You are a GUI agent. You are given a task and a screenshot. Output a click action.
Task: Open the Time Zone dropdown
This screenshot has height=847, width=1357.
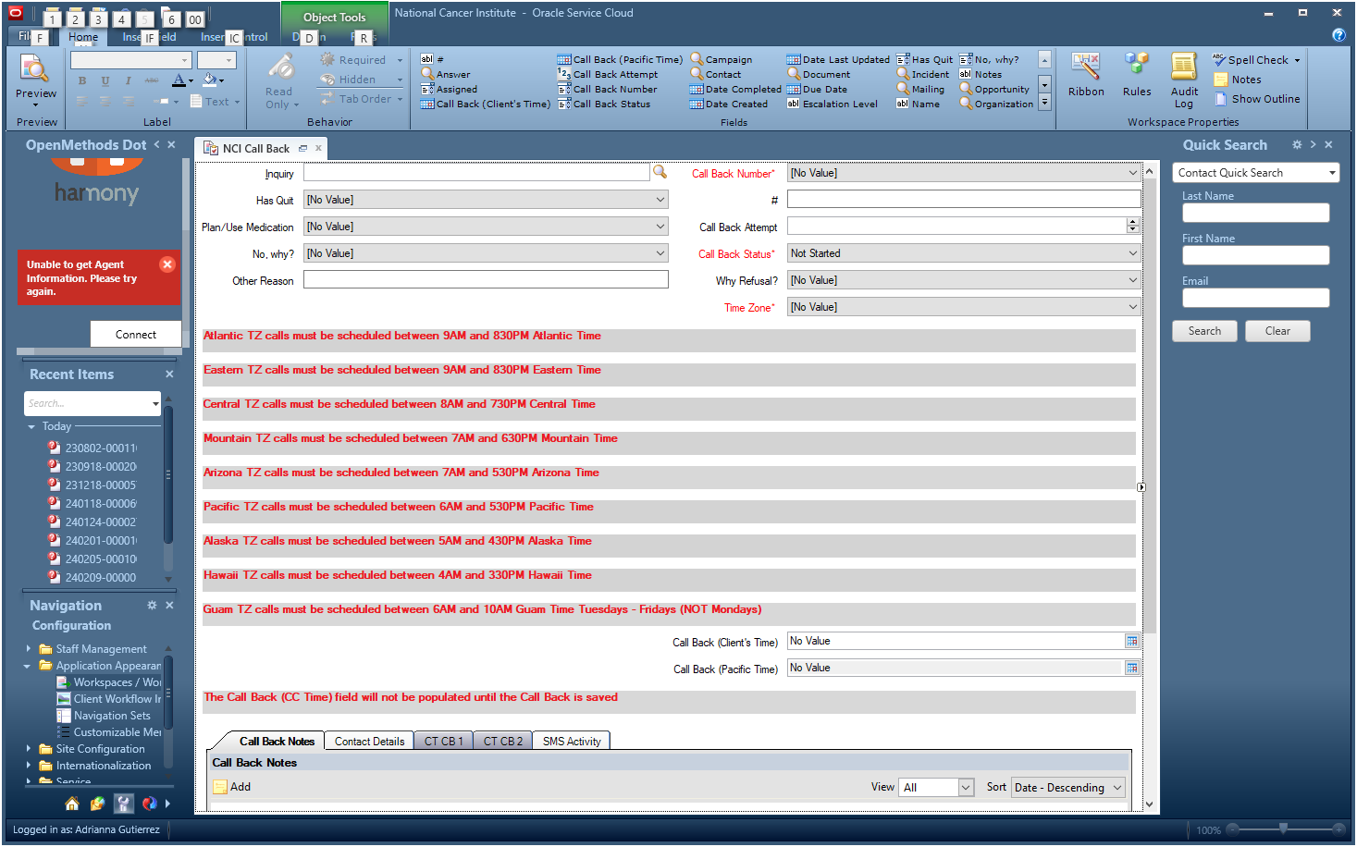(1133, 307)
